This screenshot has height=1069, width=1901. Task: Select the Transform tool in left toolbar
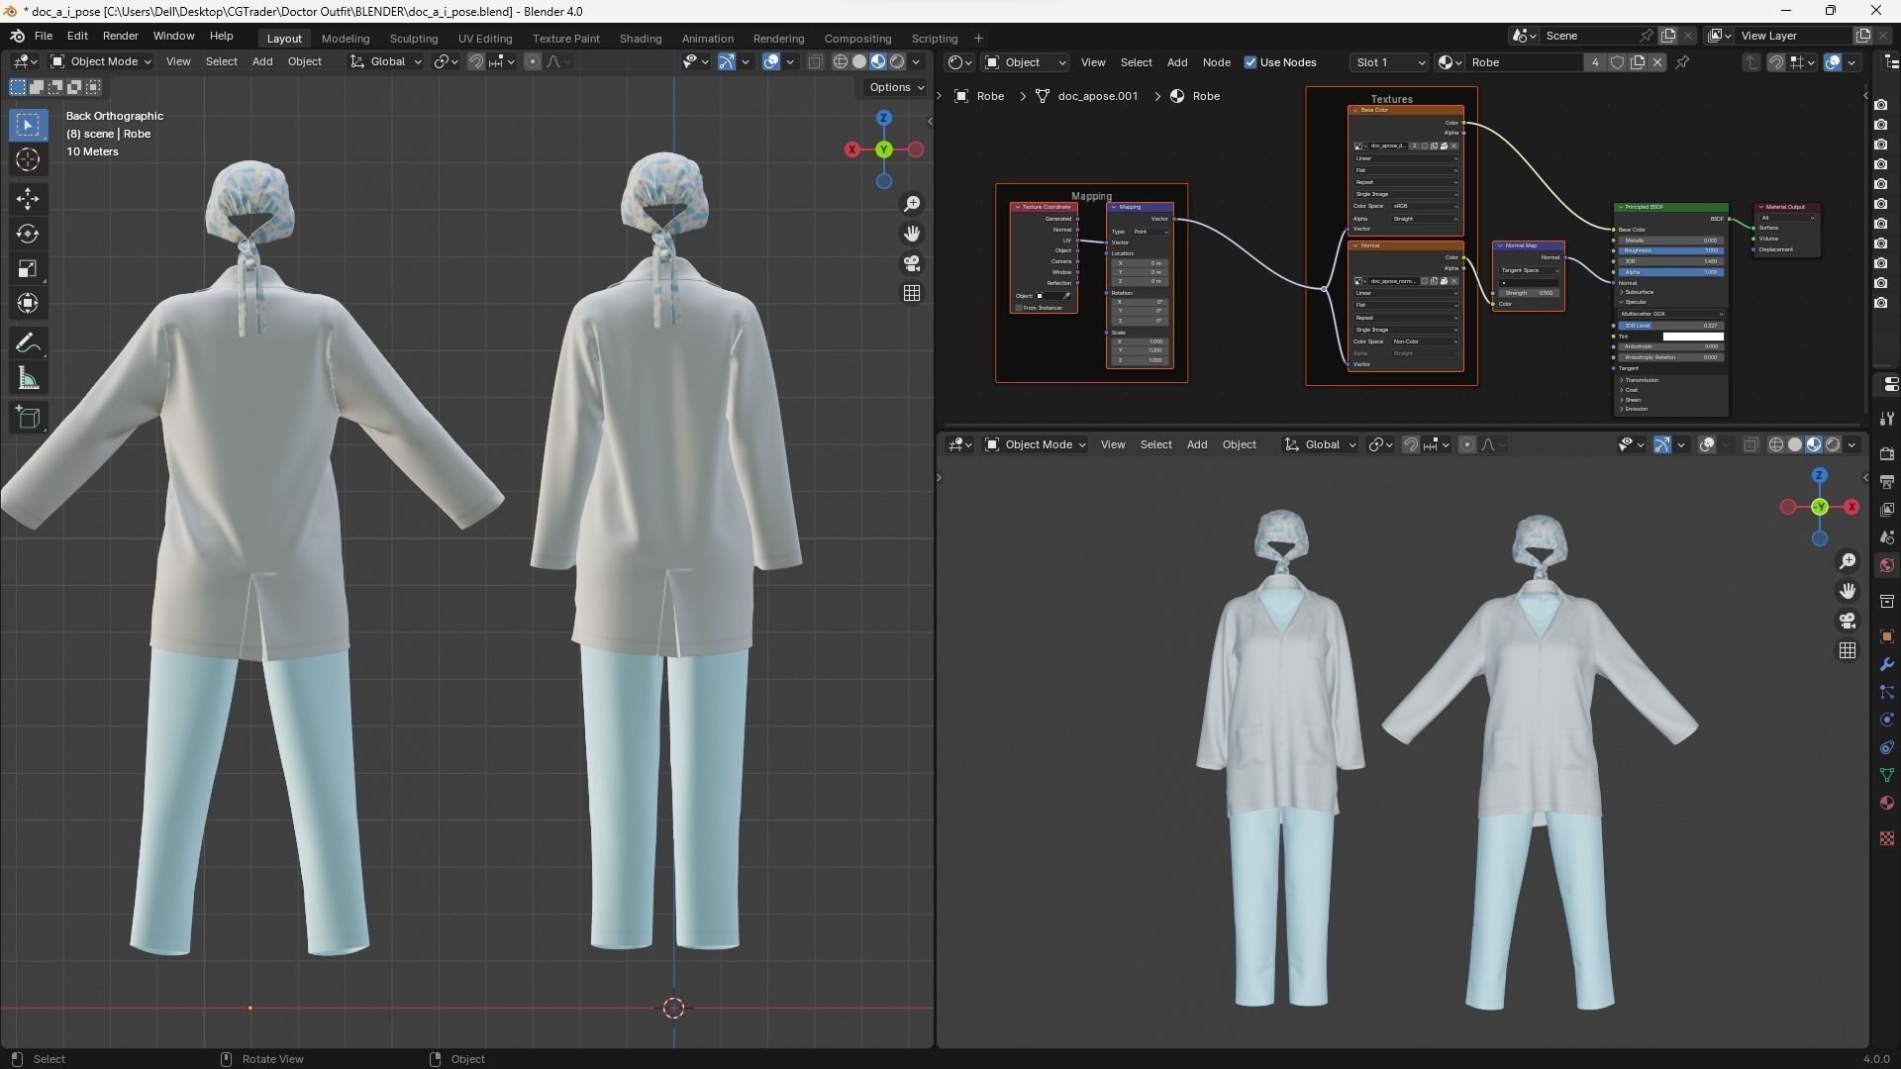(28, 303)
